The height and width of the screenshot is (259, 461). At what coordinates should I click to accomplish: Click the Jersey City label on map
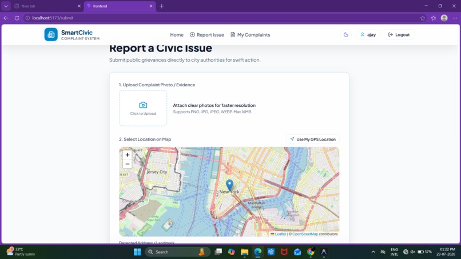157,172
